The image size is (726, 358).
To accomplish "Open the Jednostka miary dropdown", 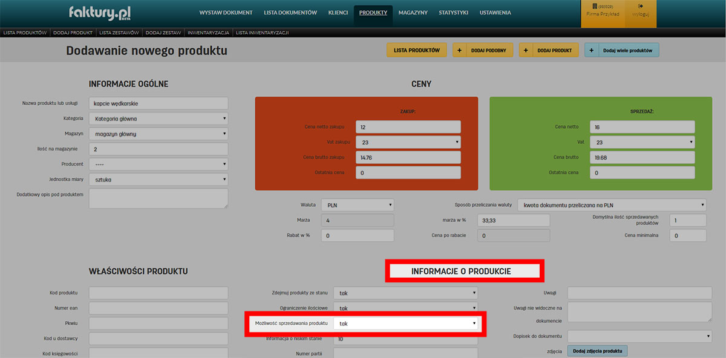I will pyautogui.click(x=158, y=180).
